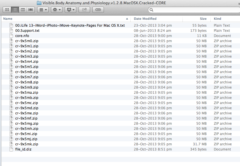Click the 345 bytes size value
The height and width of the screenshot is (166, 240).
pos(198,149)
